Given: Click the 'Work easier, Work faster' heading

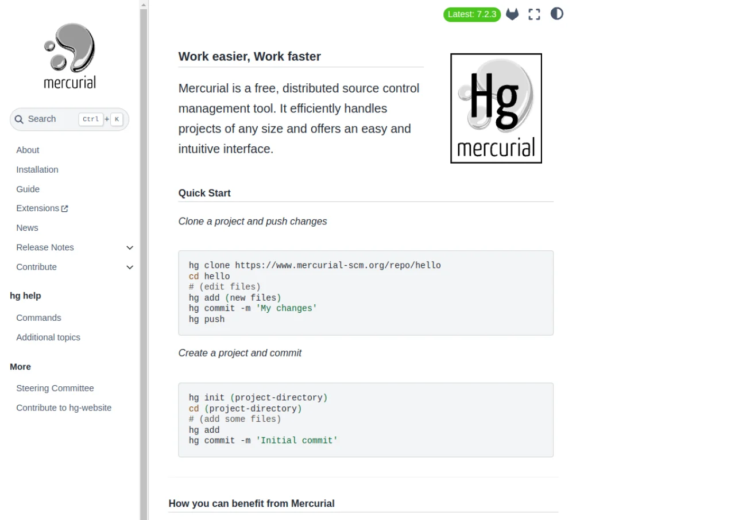Looking at the screenshot, I should coord(250,56).
